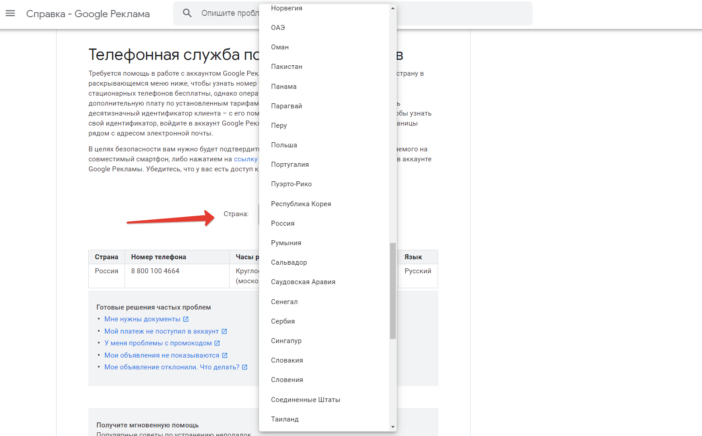
Task: Click dropdown list scroll-up arrow
Action: pyautogui.click(x=393, y=8)
